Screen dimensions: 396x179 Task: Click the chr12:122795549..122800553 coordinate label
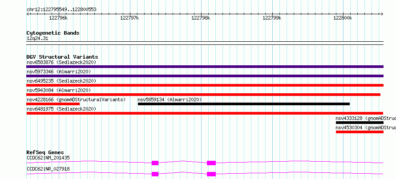(61, 10)
